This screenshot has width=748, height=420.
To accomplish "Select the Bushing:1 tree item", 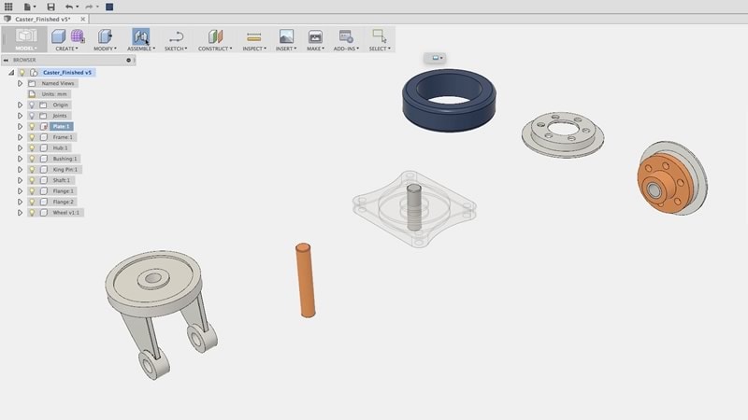I will [65, 159].
